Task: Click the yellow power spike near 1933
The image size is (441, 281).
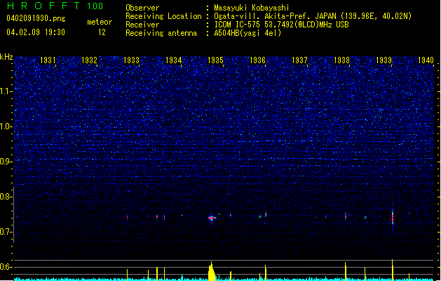Action: (x=127, y=275)
